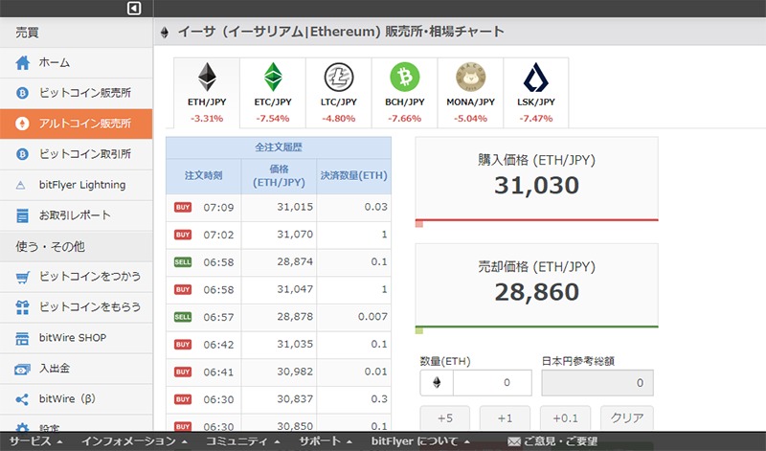766x451 pixels.
Task: Click the Ethereum icon in quantity field
Action: (x=437, y=383)
